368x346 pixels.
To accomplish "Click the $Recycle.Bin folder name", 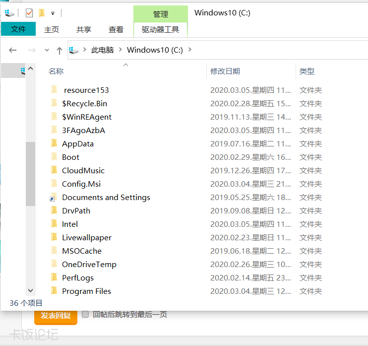I will click(84, 104).
